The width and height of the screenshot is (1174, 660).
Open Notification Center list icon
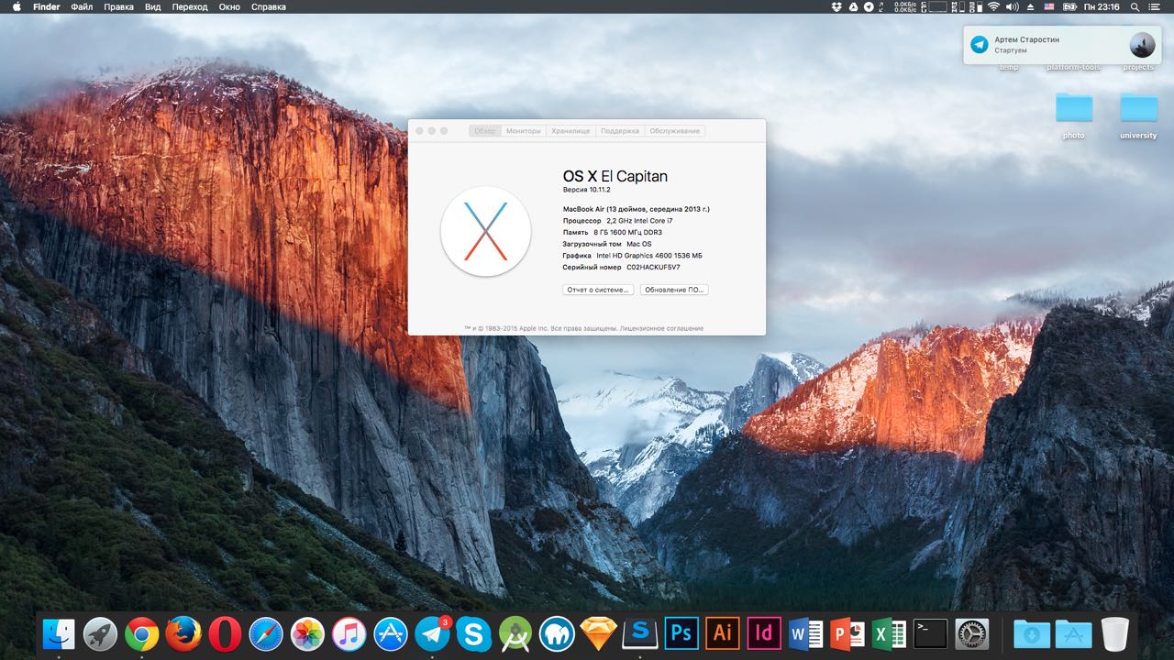pos(1157,6)
